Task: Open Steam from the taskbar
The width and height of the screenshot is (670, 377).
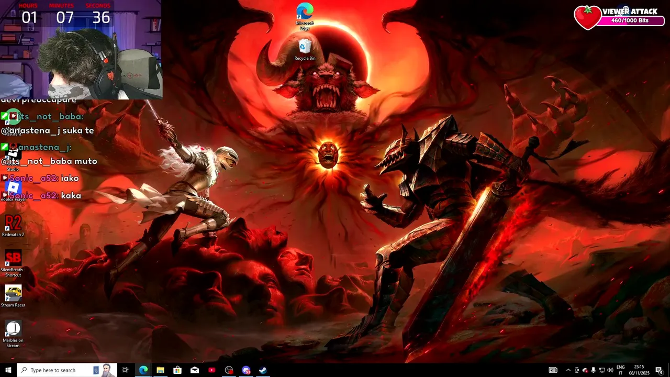Action: 263,370
